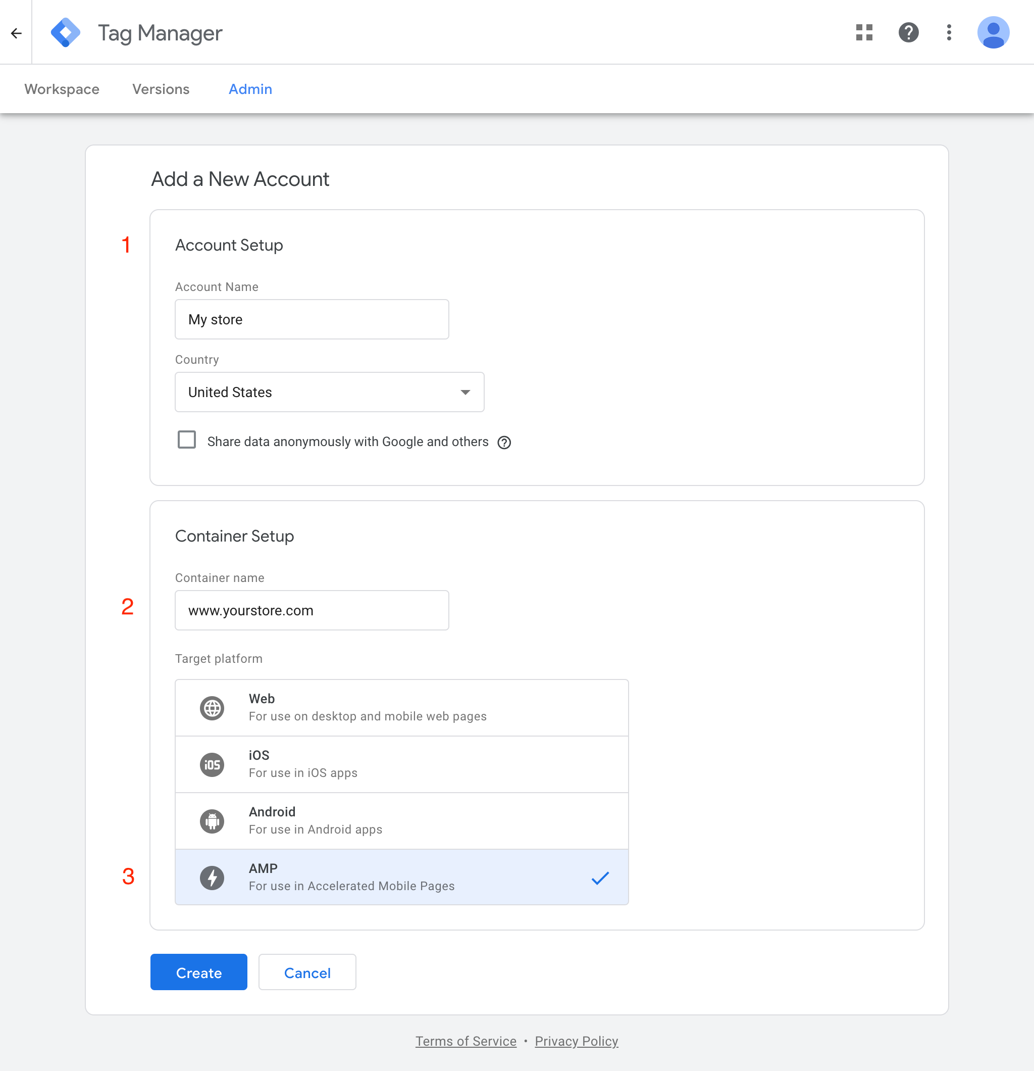Image resolution: width=1034 pixels, height=1071 pixels.
Task: Select Android as target platform
Action: click(x=401, y=821)
